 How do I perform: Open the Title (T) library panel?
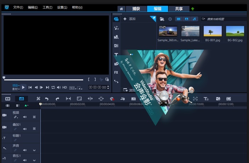pos(116,55)
